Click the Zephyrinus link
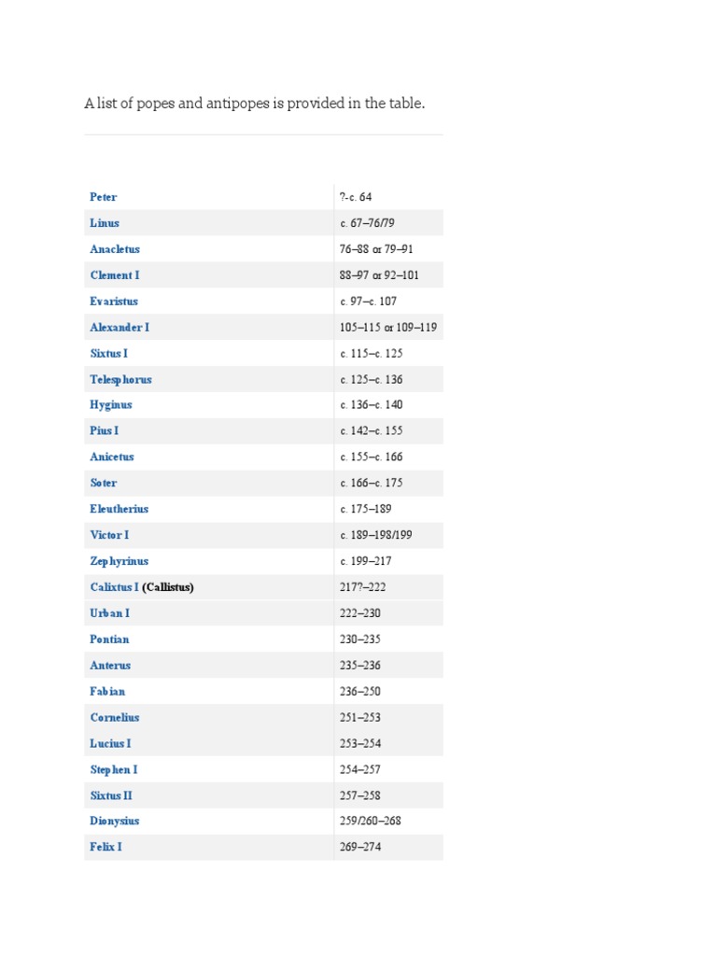The image size is (717, 956). point(119,561)
